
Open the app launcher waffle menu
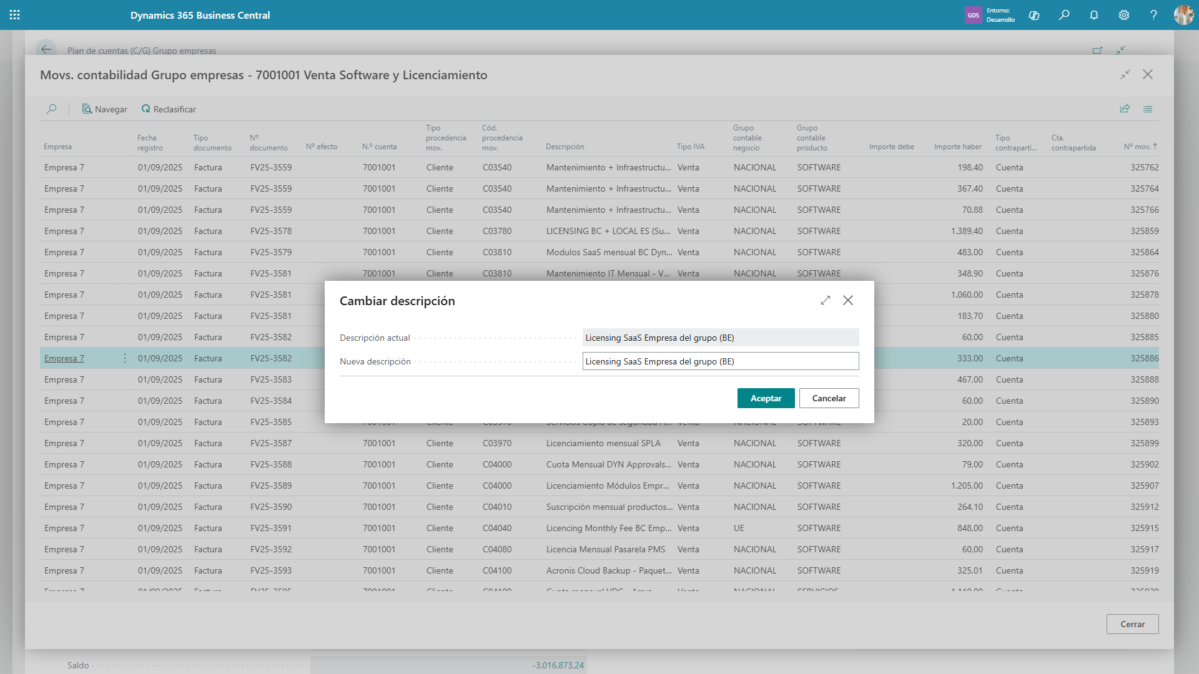[x=15, y=15]
